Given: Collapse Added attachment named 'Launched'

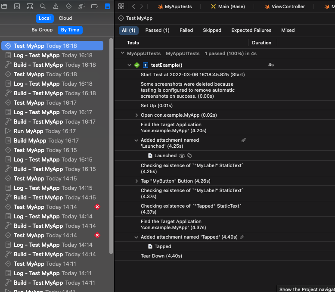Looking at the screenshot, I should click(x=136, y=140).
